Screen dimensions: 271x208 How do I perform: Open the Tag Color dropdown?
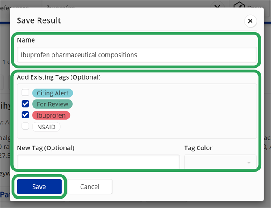(220, 162)
